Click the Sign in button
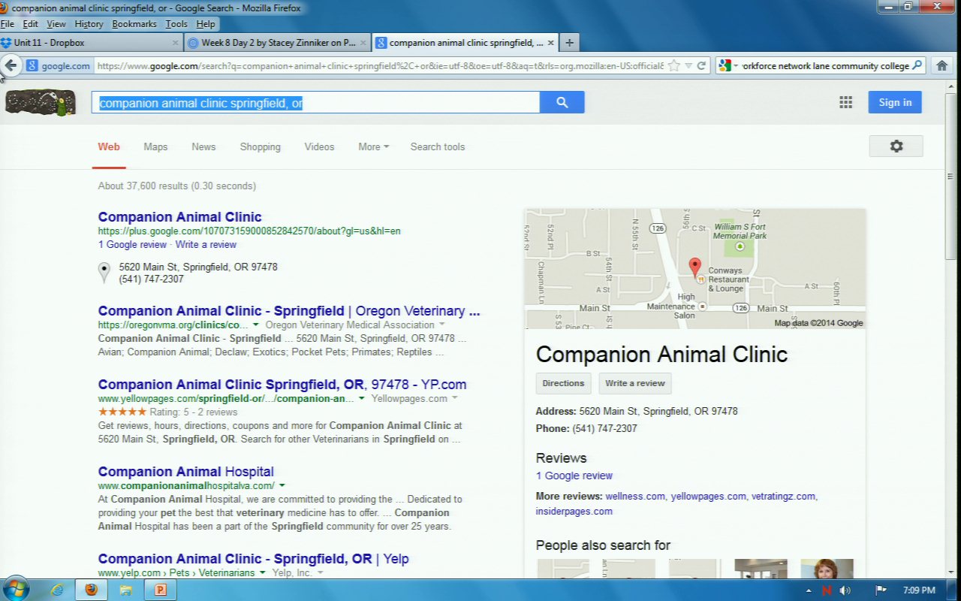The width and height of the screenshot is (961, 601). click(894, 103)
